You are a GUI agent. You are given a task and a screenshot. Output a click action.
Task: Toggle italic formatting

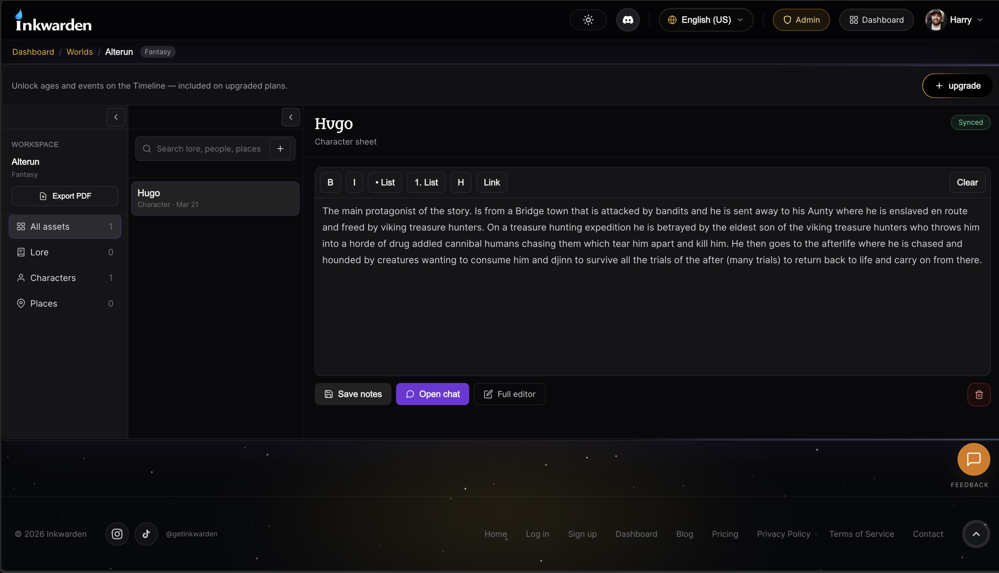point(354,183)
